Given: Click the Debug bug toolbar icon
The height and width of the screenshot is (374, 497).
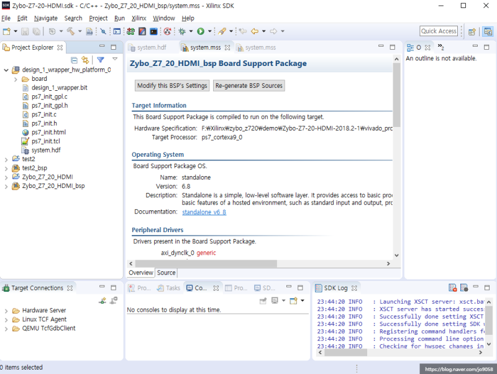Looking at the screenshot, I should point(182,31).
